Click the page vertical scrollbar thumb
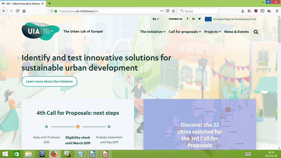 (x=279, y=31)
